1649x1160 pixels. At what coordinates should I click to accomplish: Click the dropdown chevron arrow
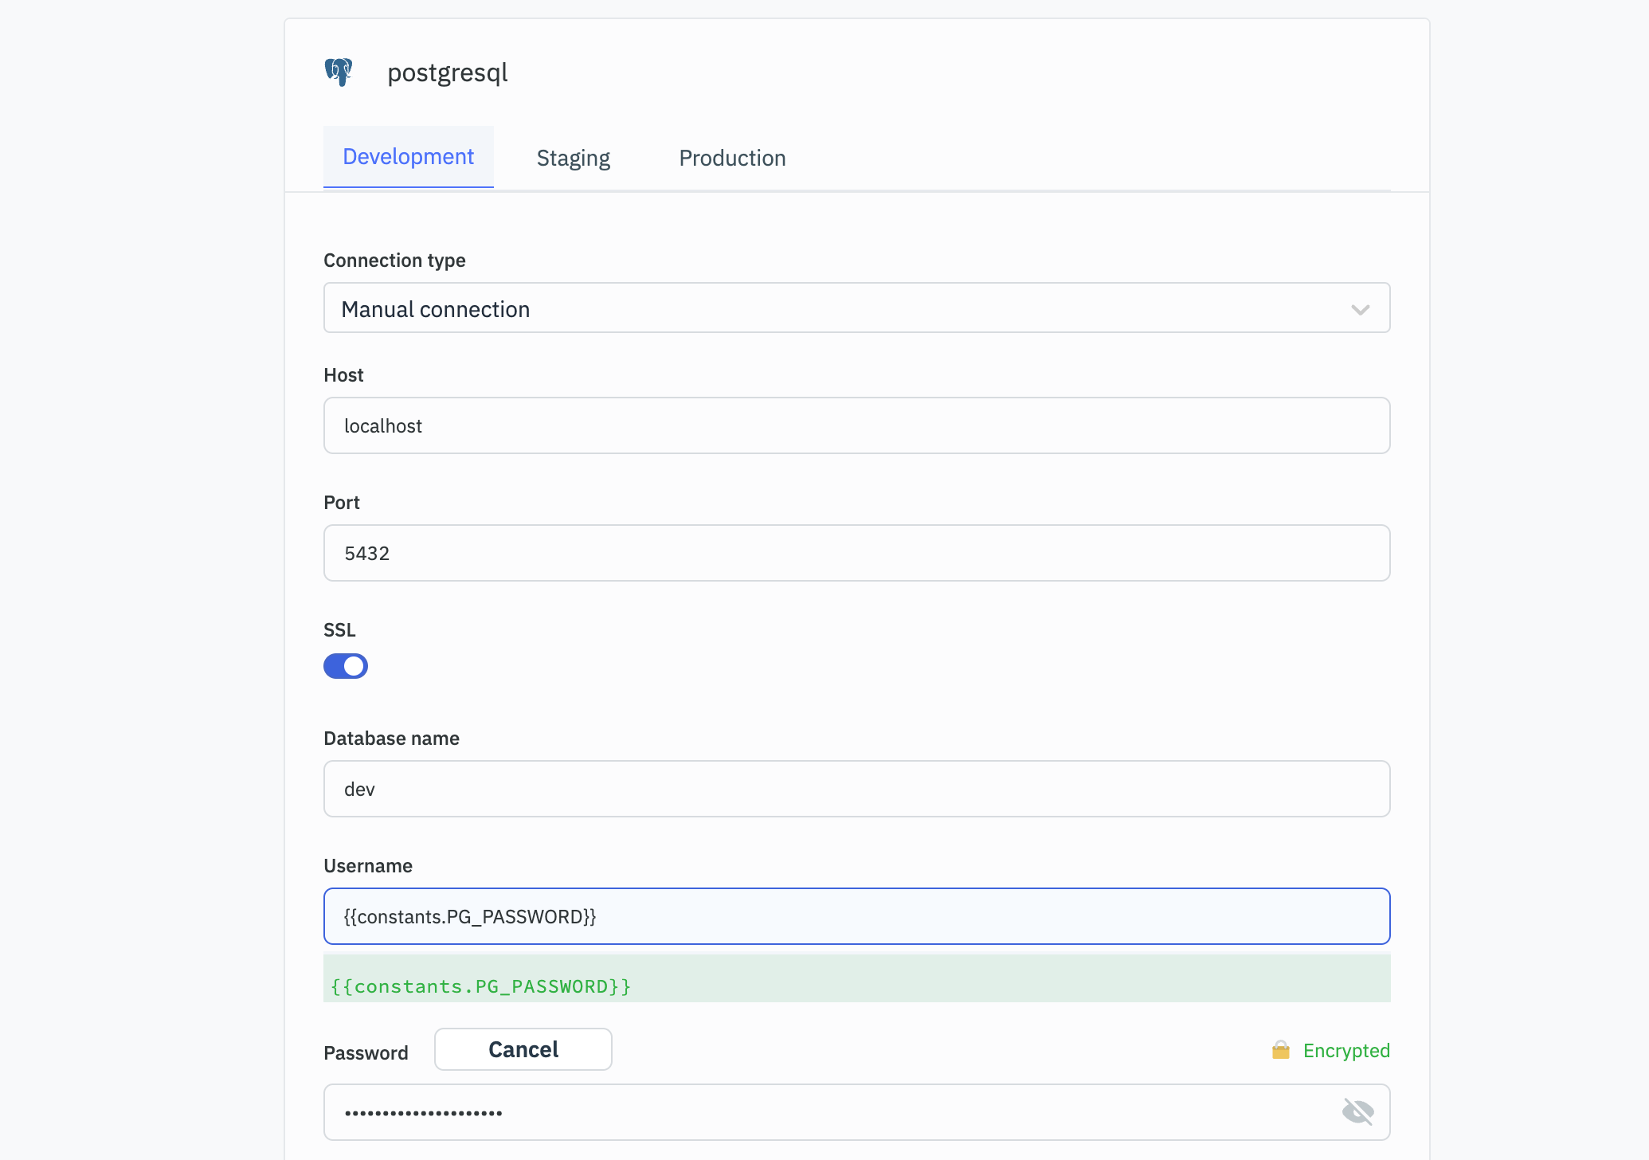click(1360, 309)
